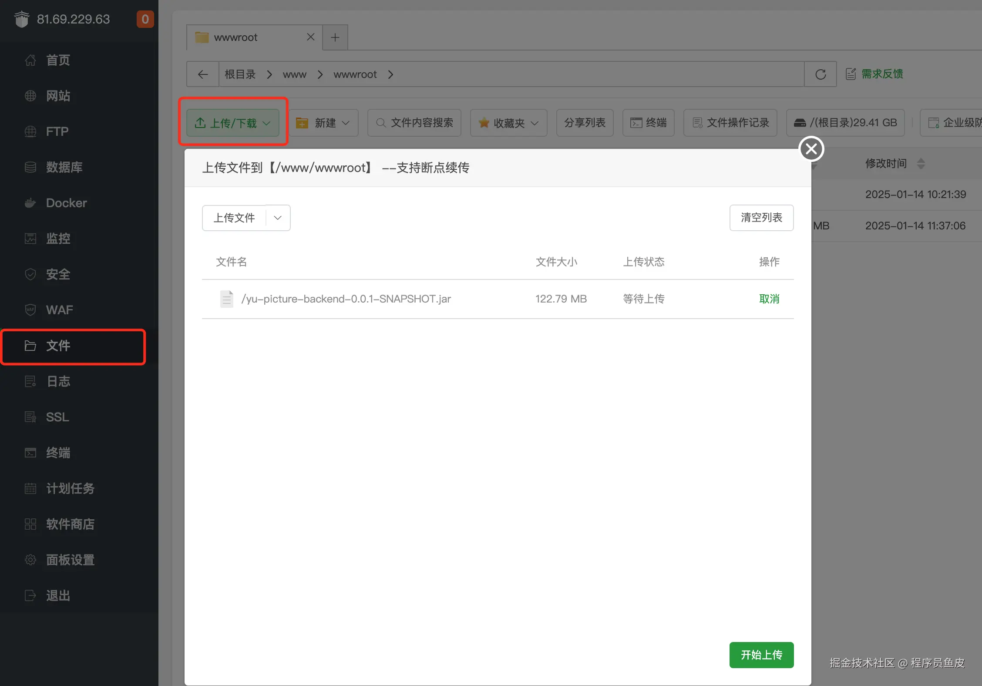Cancel the jar file upload
Image resolution: width=982 pixels, height=686 pixels.
[769, 299]
